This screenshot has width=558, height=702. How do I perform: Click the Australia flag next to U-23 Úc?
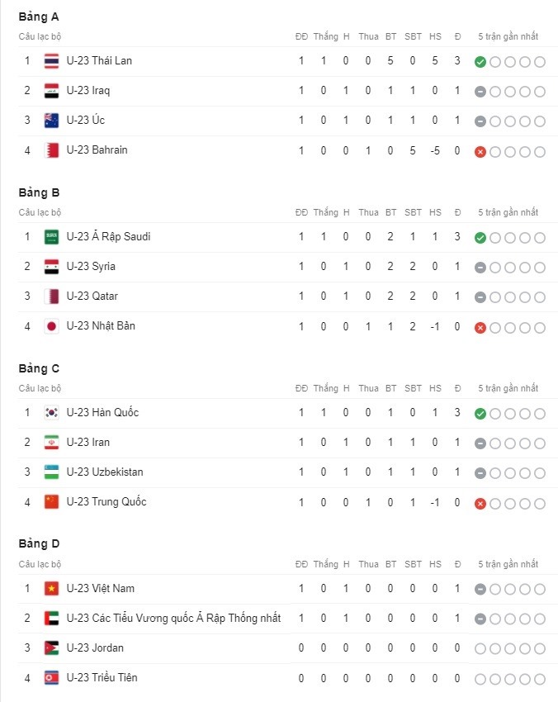51,121
